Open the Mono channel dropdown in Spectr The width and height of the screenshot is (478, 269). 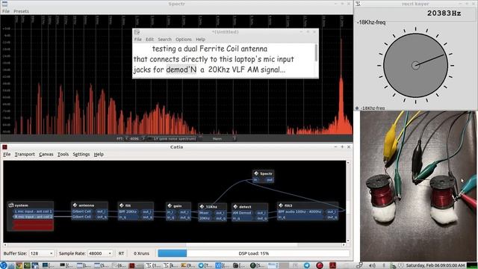coord(220,139)
